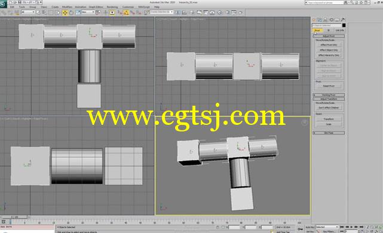Switch to the IK tab

click(x=329, y=30)
